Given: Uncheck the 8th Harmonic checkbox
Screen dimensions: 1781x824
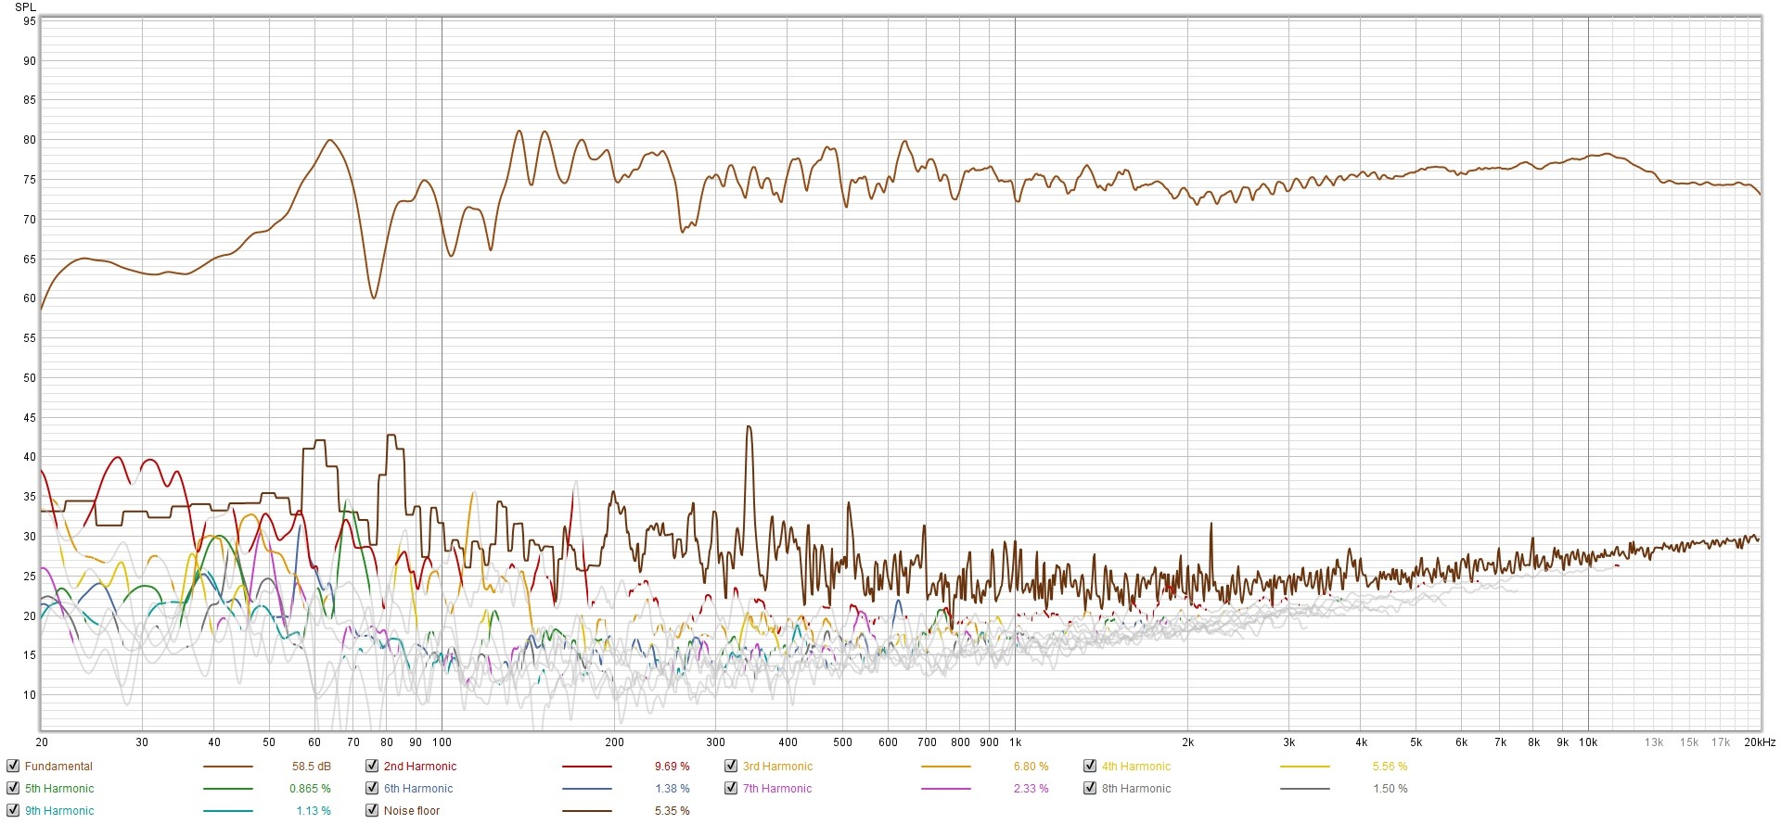Looking at the screenshot, I should click(1090, 788).
